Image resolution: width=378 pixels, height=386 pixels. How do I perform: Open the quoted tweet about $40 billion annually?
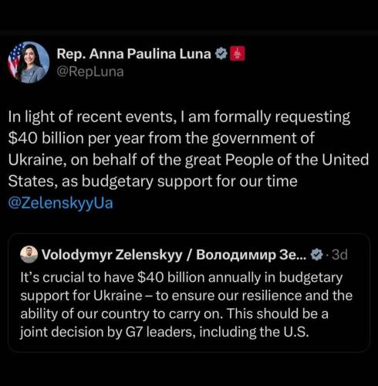pos(189,293)
